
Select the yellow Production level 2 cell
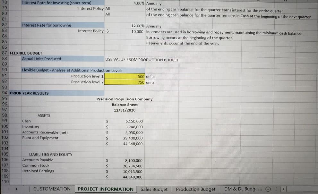(125, 82)
